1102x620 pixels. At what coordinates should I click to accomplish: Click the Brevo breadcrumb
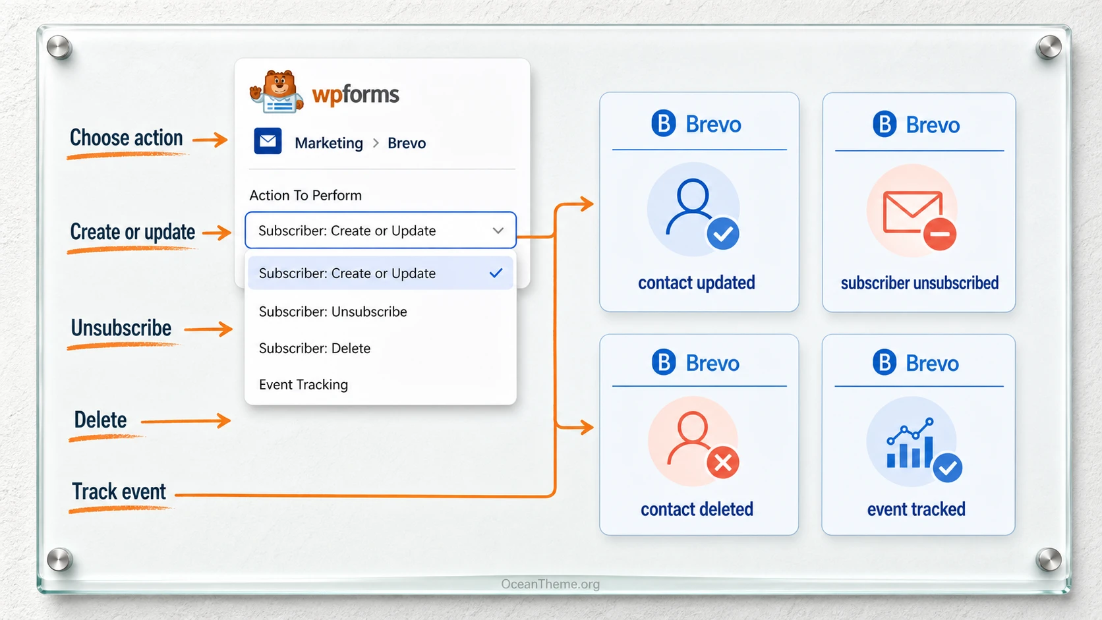click(407, 143)
